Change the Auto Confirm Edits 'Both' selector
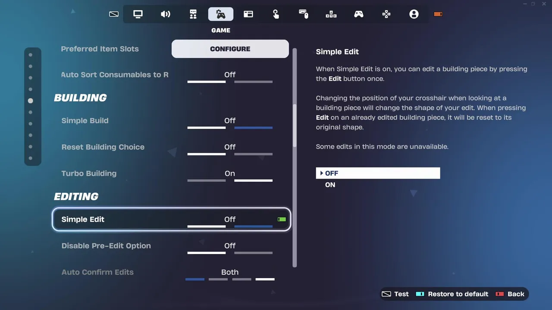The image size is (552, 310). tap(230, 274)
